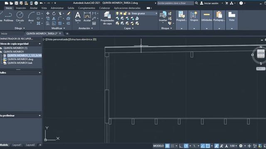Click the MODELO status bar button
The image size is (266, 149).
159,146
